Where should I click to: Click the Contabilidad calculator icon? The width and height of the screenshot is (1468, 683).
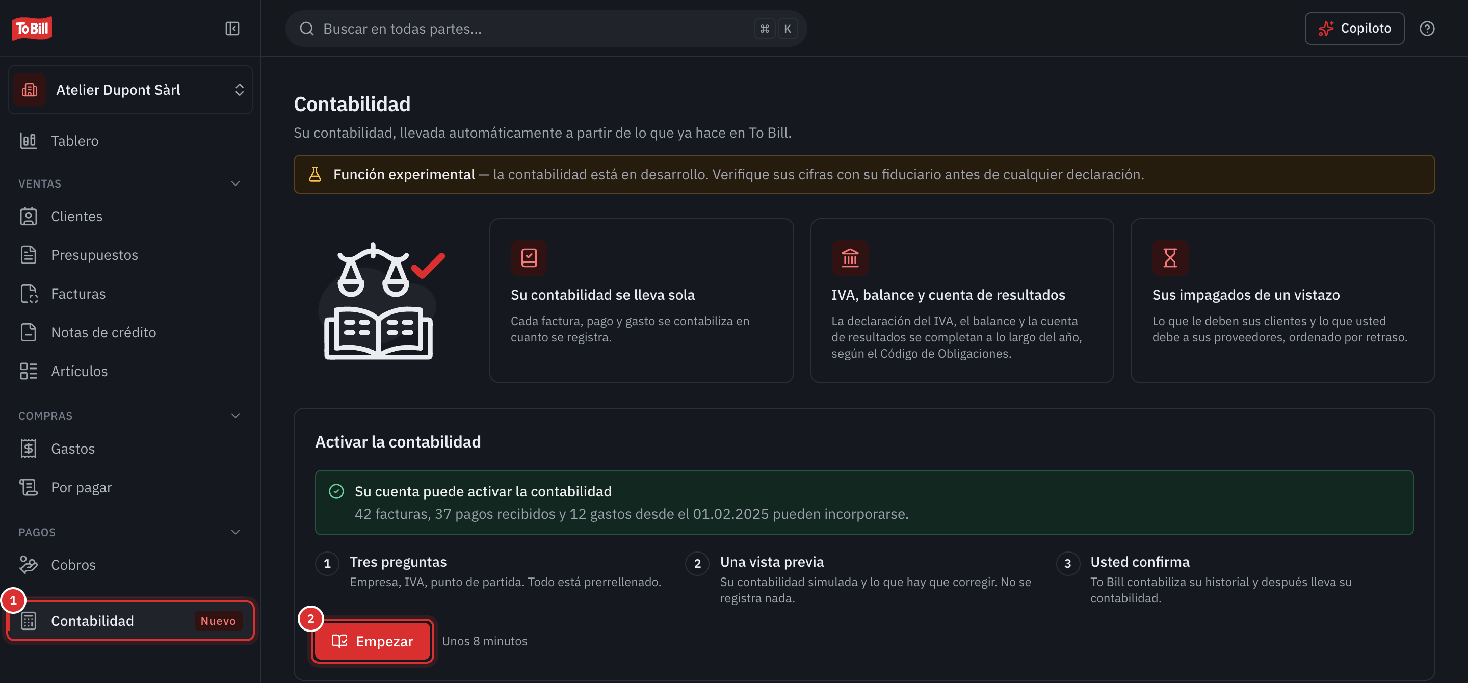pyautogui.click(x=29, y=621)
